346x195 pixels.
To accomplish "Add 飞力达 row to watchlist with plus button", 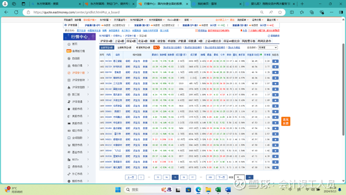I will 275,151.
